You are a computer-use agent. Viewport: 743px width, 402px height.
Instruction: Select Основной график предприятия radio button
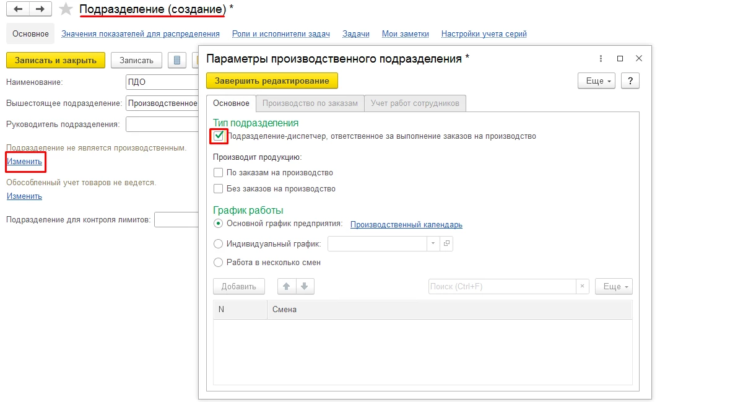pyautogui.click(x=218, y=224)
